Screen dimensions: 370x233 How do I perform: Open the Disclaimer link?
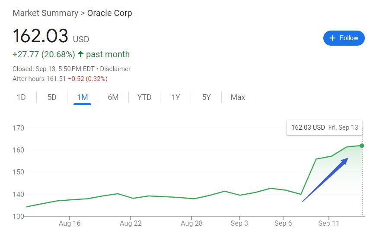click(x=115, y=69)
